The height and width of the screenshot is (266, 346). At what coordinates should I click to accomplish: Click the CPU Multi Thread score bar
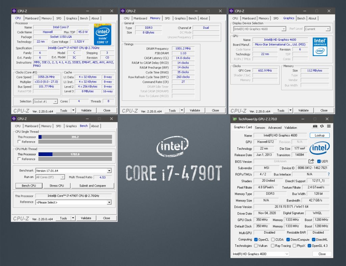pyautogui.click(x=75, y=154)
